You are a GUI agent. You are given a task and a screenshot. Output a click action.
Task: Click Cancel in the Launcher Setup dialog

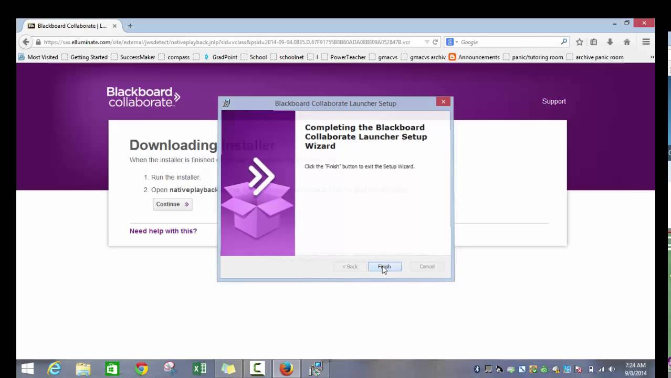point(427,267)
